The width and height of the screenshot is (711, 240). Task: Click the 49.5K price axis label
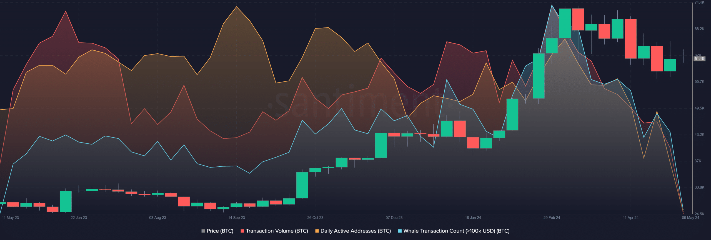pos(699,108)
